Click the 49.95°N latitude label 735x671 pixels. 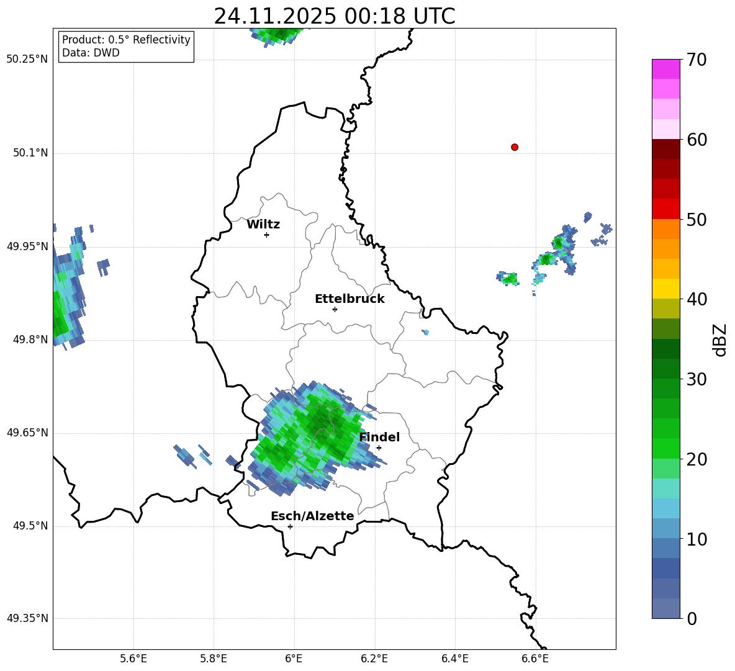pos(27,246)
